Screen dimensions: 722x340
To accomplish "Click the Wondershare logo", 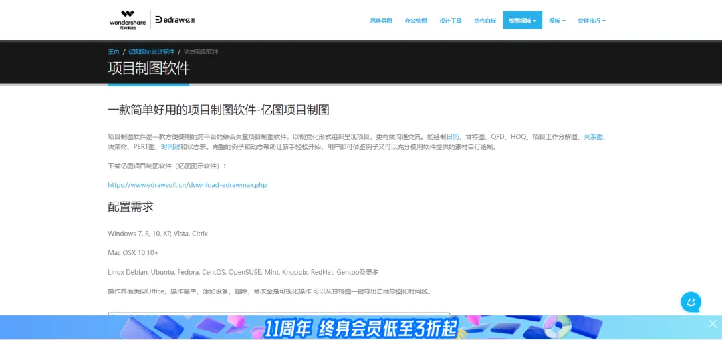I will pos(128,20).
